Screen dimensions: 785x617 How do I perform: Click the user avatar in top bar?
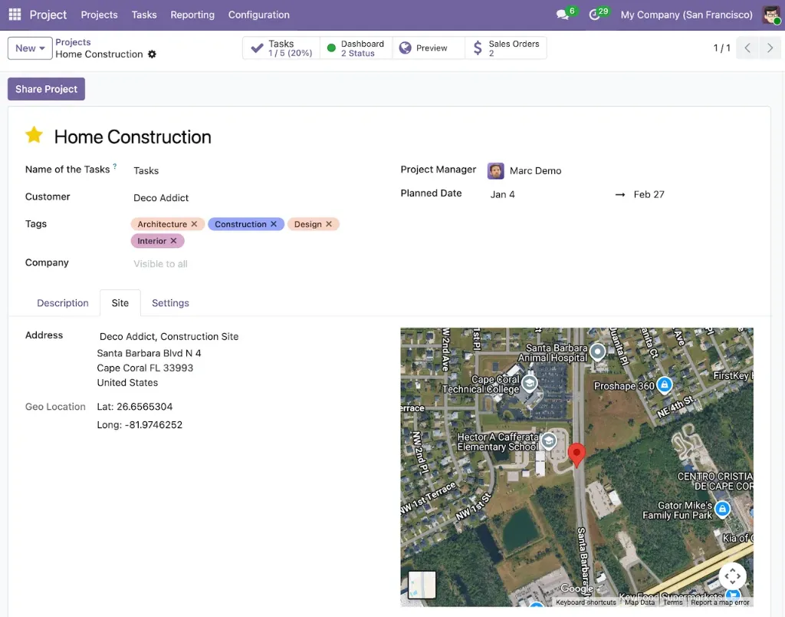[x=771, y=15]
